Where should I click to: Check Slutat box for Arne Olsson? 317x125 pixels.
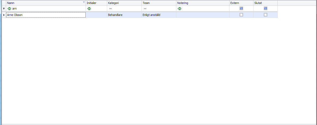[265, 15]
